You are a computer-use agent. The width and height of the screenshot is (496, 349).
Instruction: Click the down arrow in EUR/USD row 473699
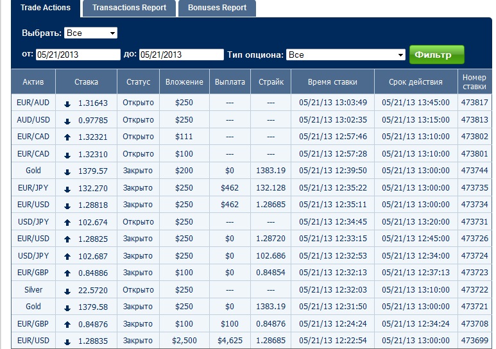pyautogui.click(x=67, y=342)
